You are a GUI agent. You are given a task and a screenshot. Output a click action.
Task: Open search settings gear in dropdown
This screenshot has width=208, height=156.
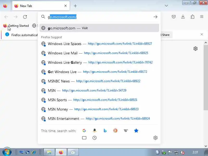tap(155, 138)
